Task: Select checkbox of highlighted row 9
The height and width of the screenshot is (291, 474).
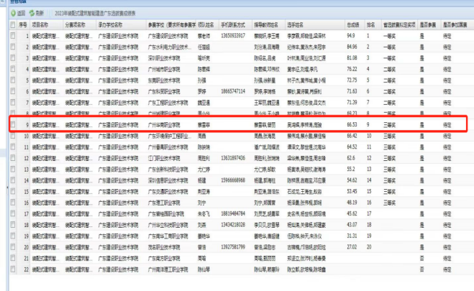Action: tap(12, 124)
